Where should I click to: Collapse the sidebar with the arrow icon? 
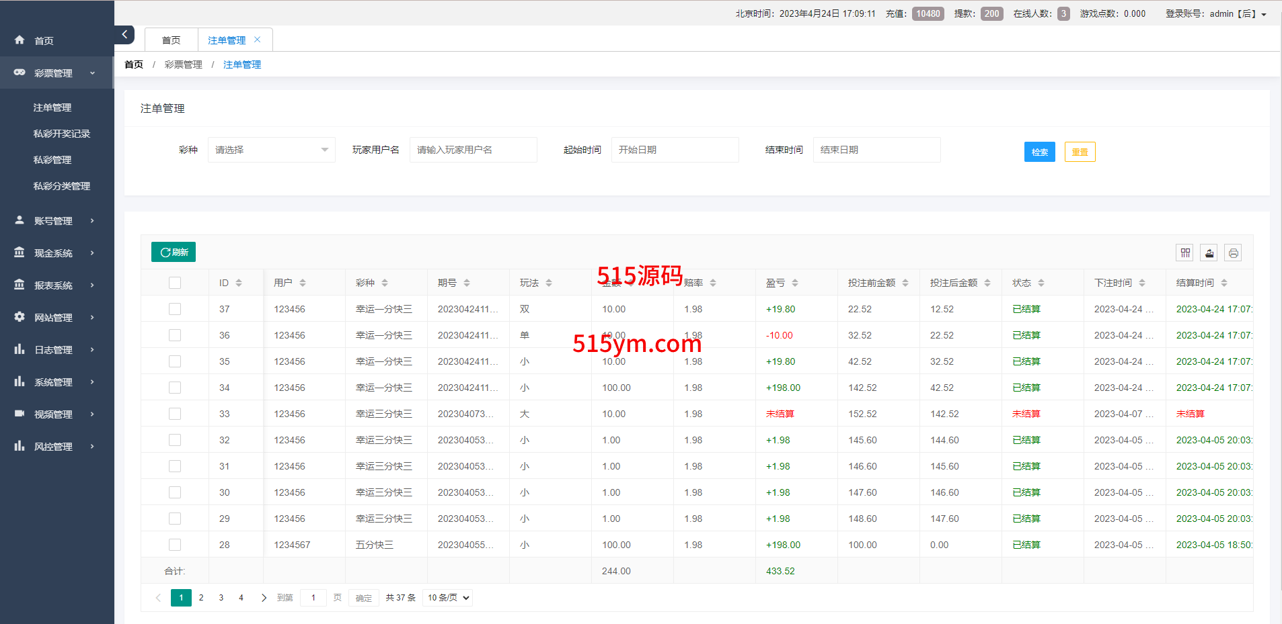124,34
